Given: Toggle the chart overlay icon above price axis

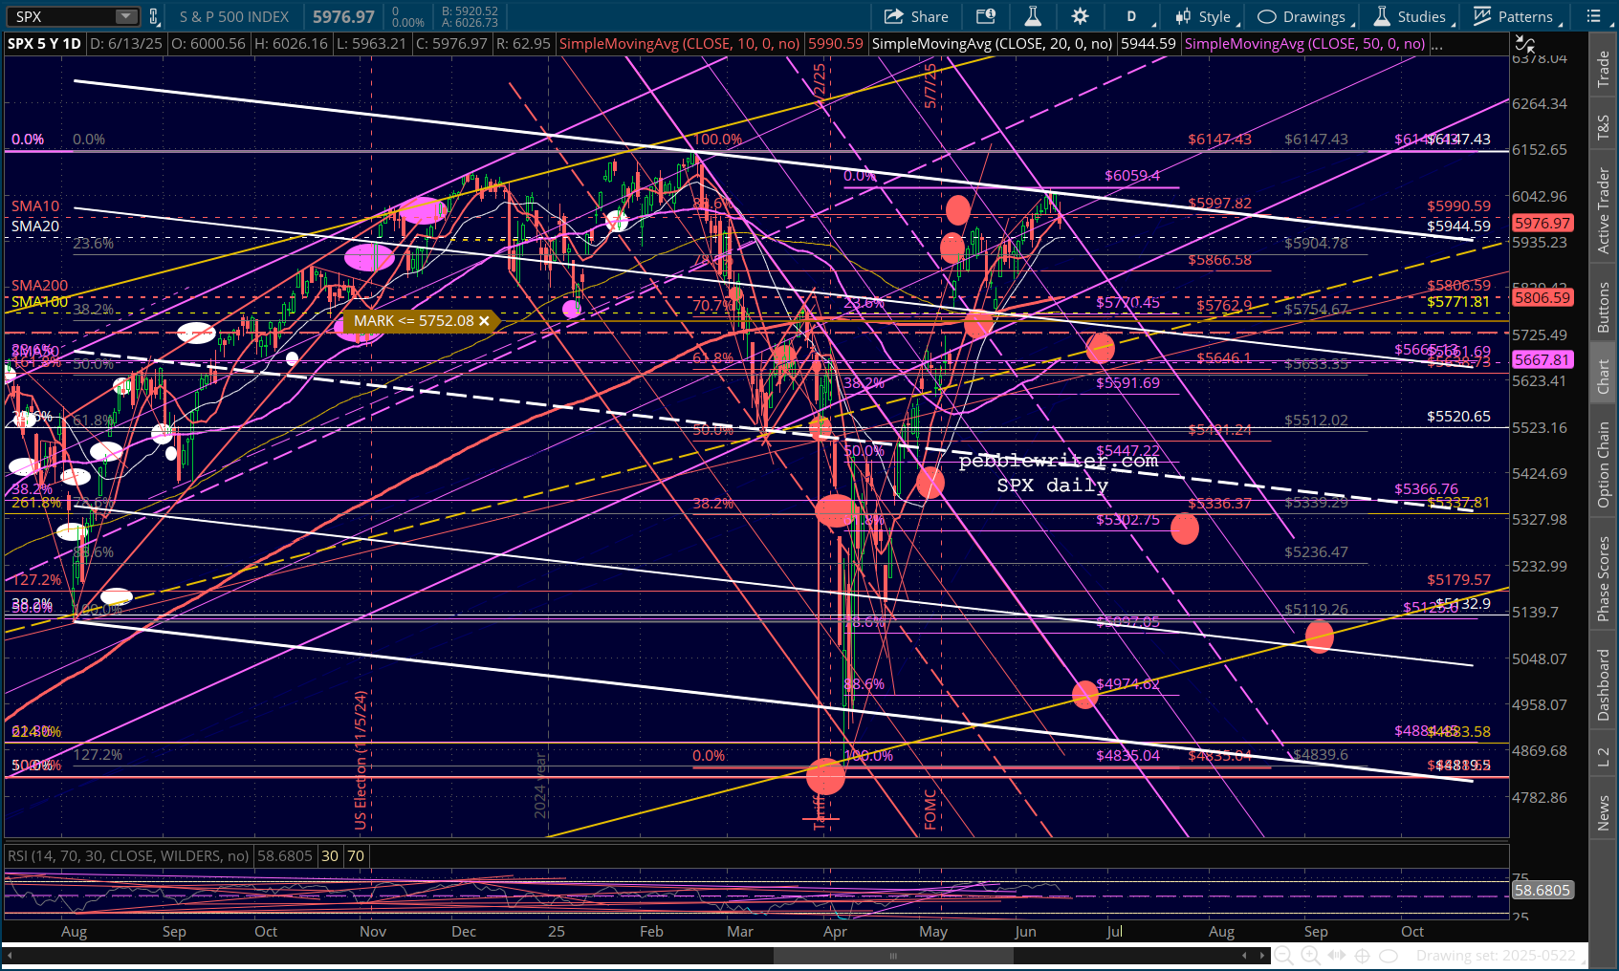Looking at the screenshot, I should 1524,44.
